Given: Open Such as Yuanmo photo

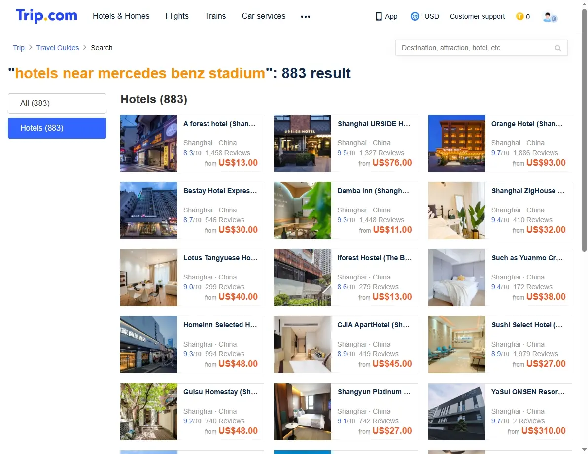Looking at the screenshot, I should coord(457,278).
